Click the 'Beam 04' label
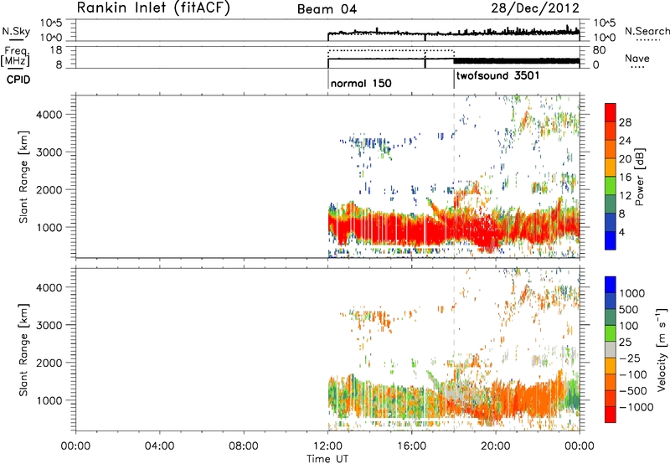The image size is (670, 464). pyautogui.click(x=327, y=9)
